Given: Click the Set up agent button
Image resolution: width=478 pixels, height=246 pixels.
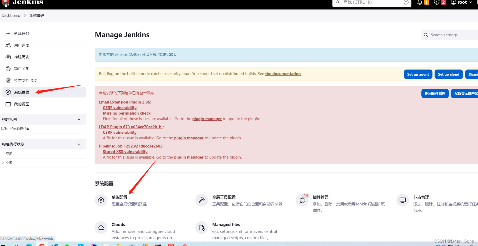Looking at the screenshot, I should pos(418,74).
